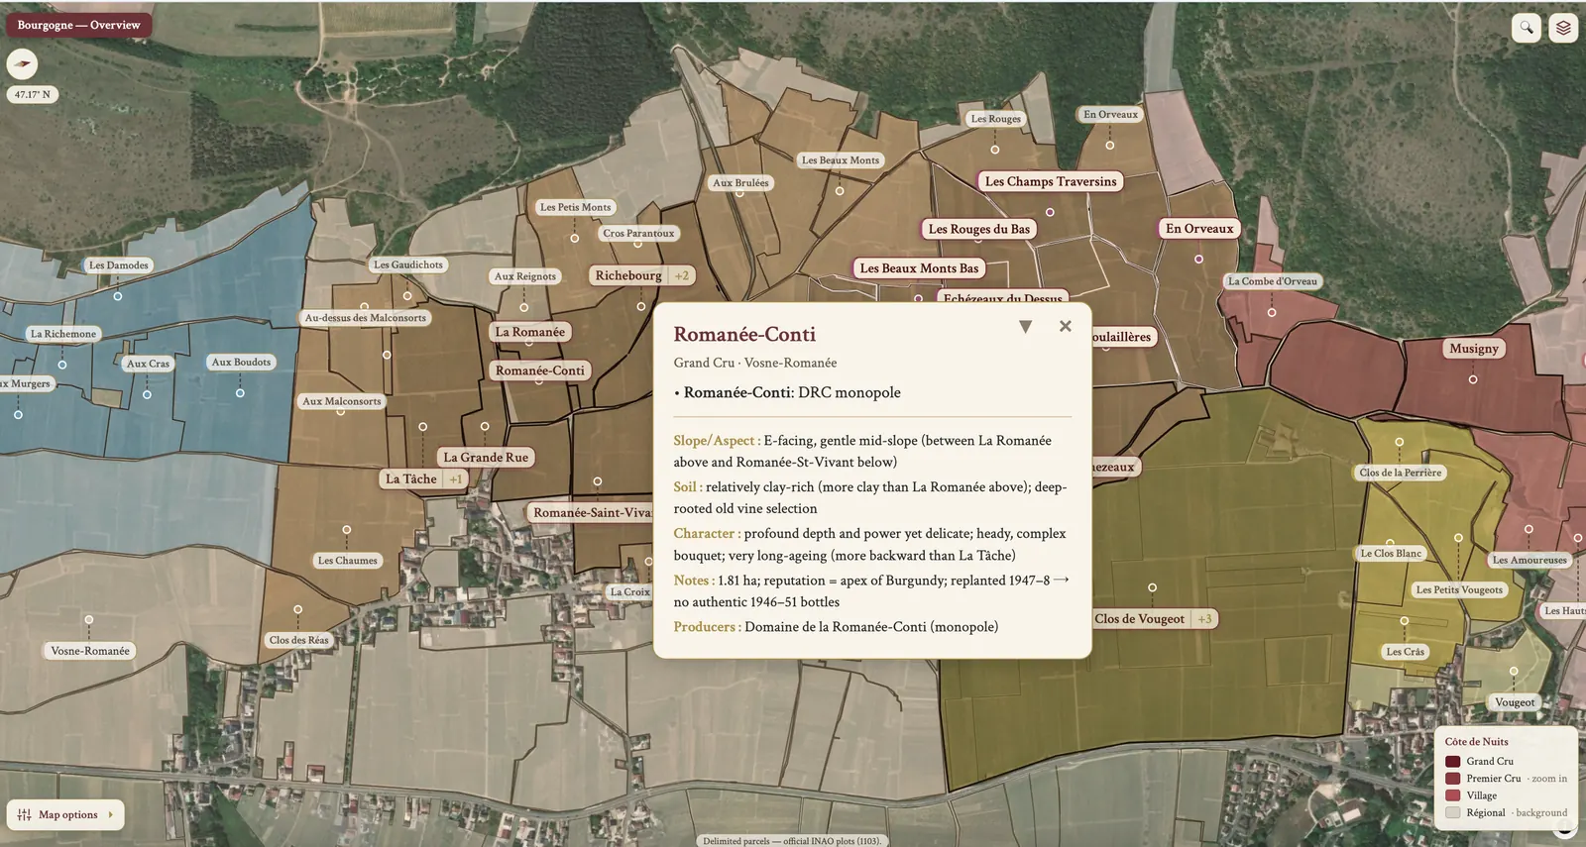The width and height of the screenshot is (1586, 847).
Task: Click the map marker under Les Damodes
Action: (118, 296)
